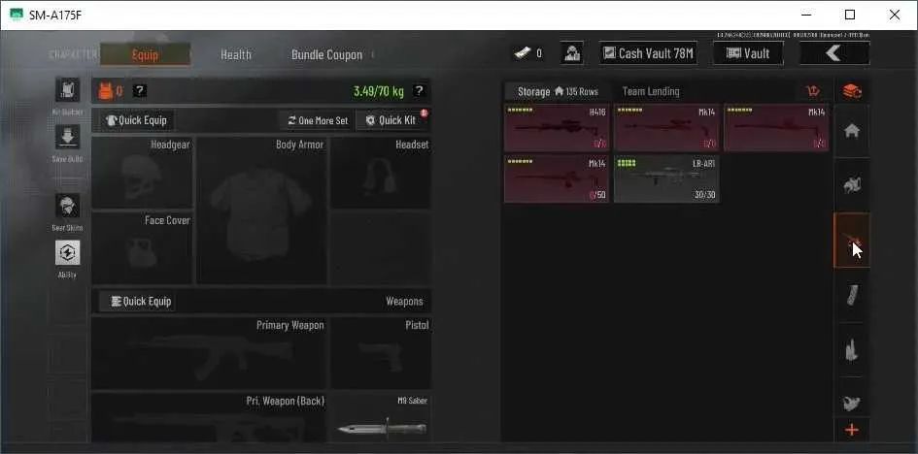
Task: Open help icon beside armor count
Action: coord(139,90)
